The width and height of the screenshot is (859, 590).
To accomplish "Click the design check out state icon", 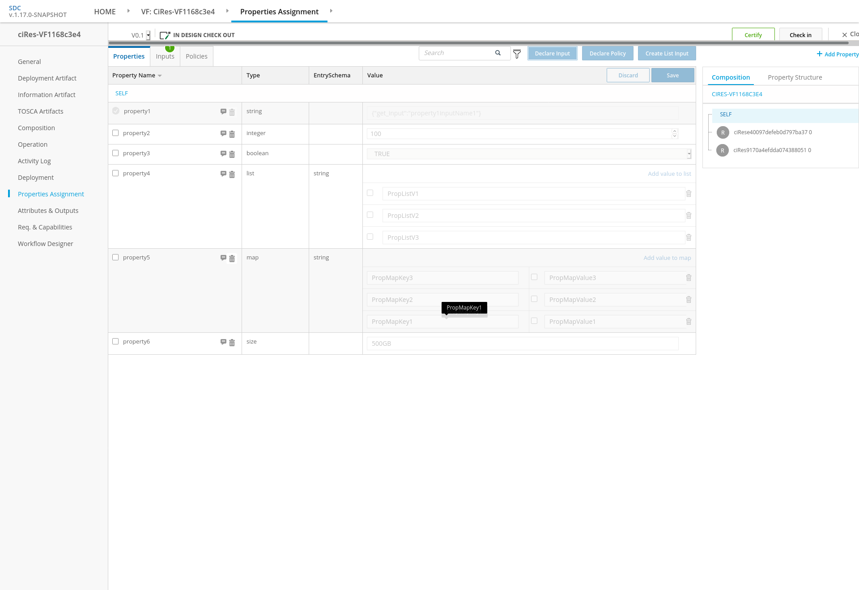I will tap(165, 35).
